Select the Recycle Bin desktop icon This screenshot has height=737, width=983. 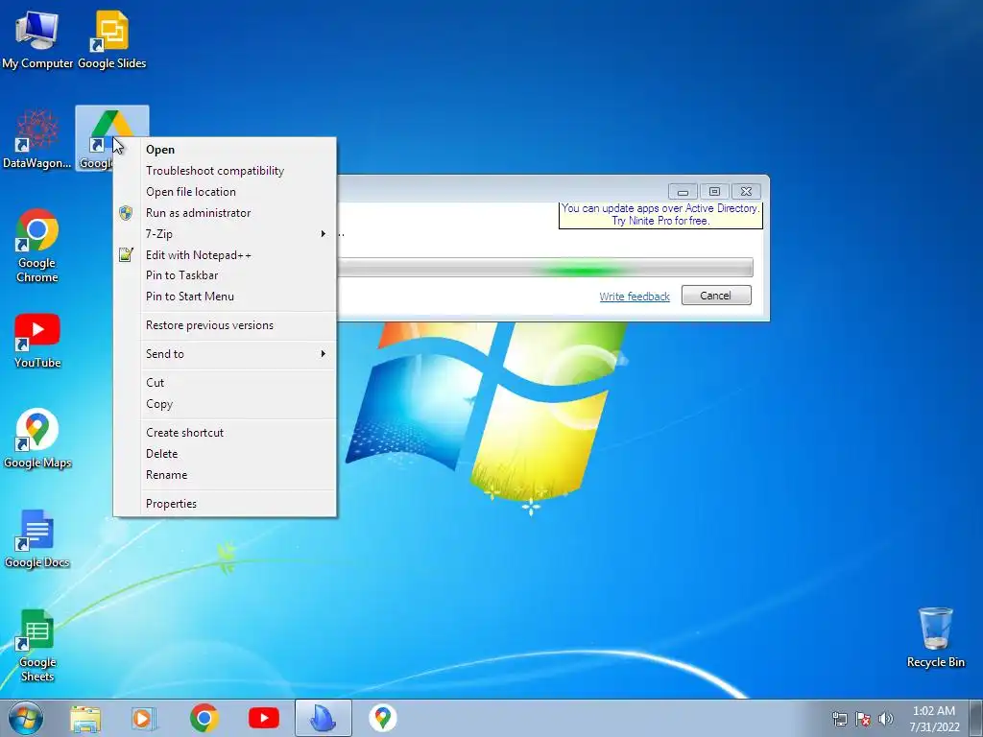pyautogui.click(x=935, y=638)
